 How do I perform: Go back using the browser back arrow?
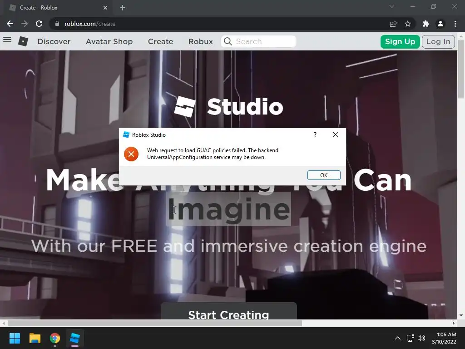pos(10,24)
